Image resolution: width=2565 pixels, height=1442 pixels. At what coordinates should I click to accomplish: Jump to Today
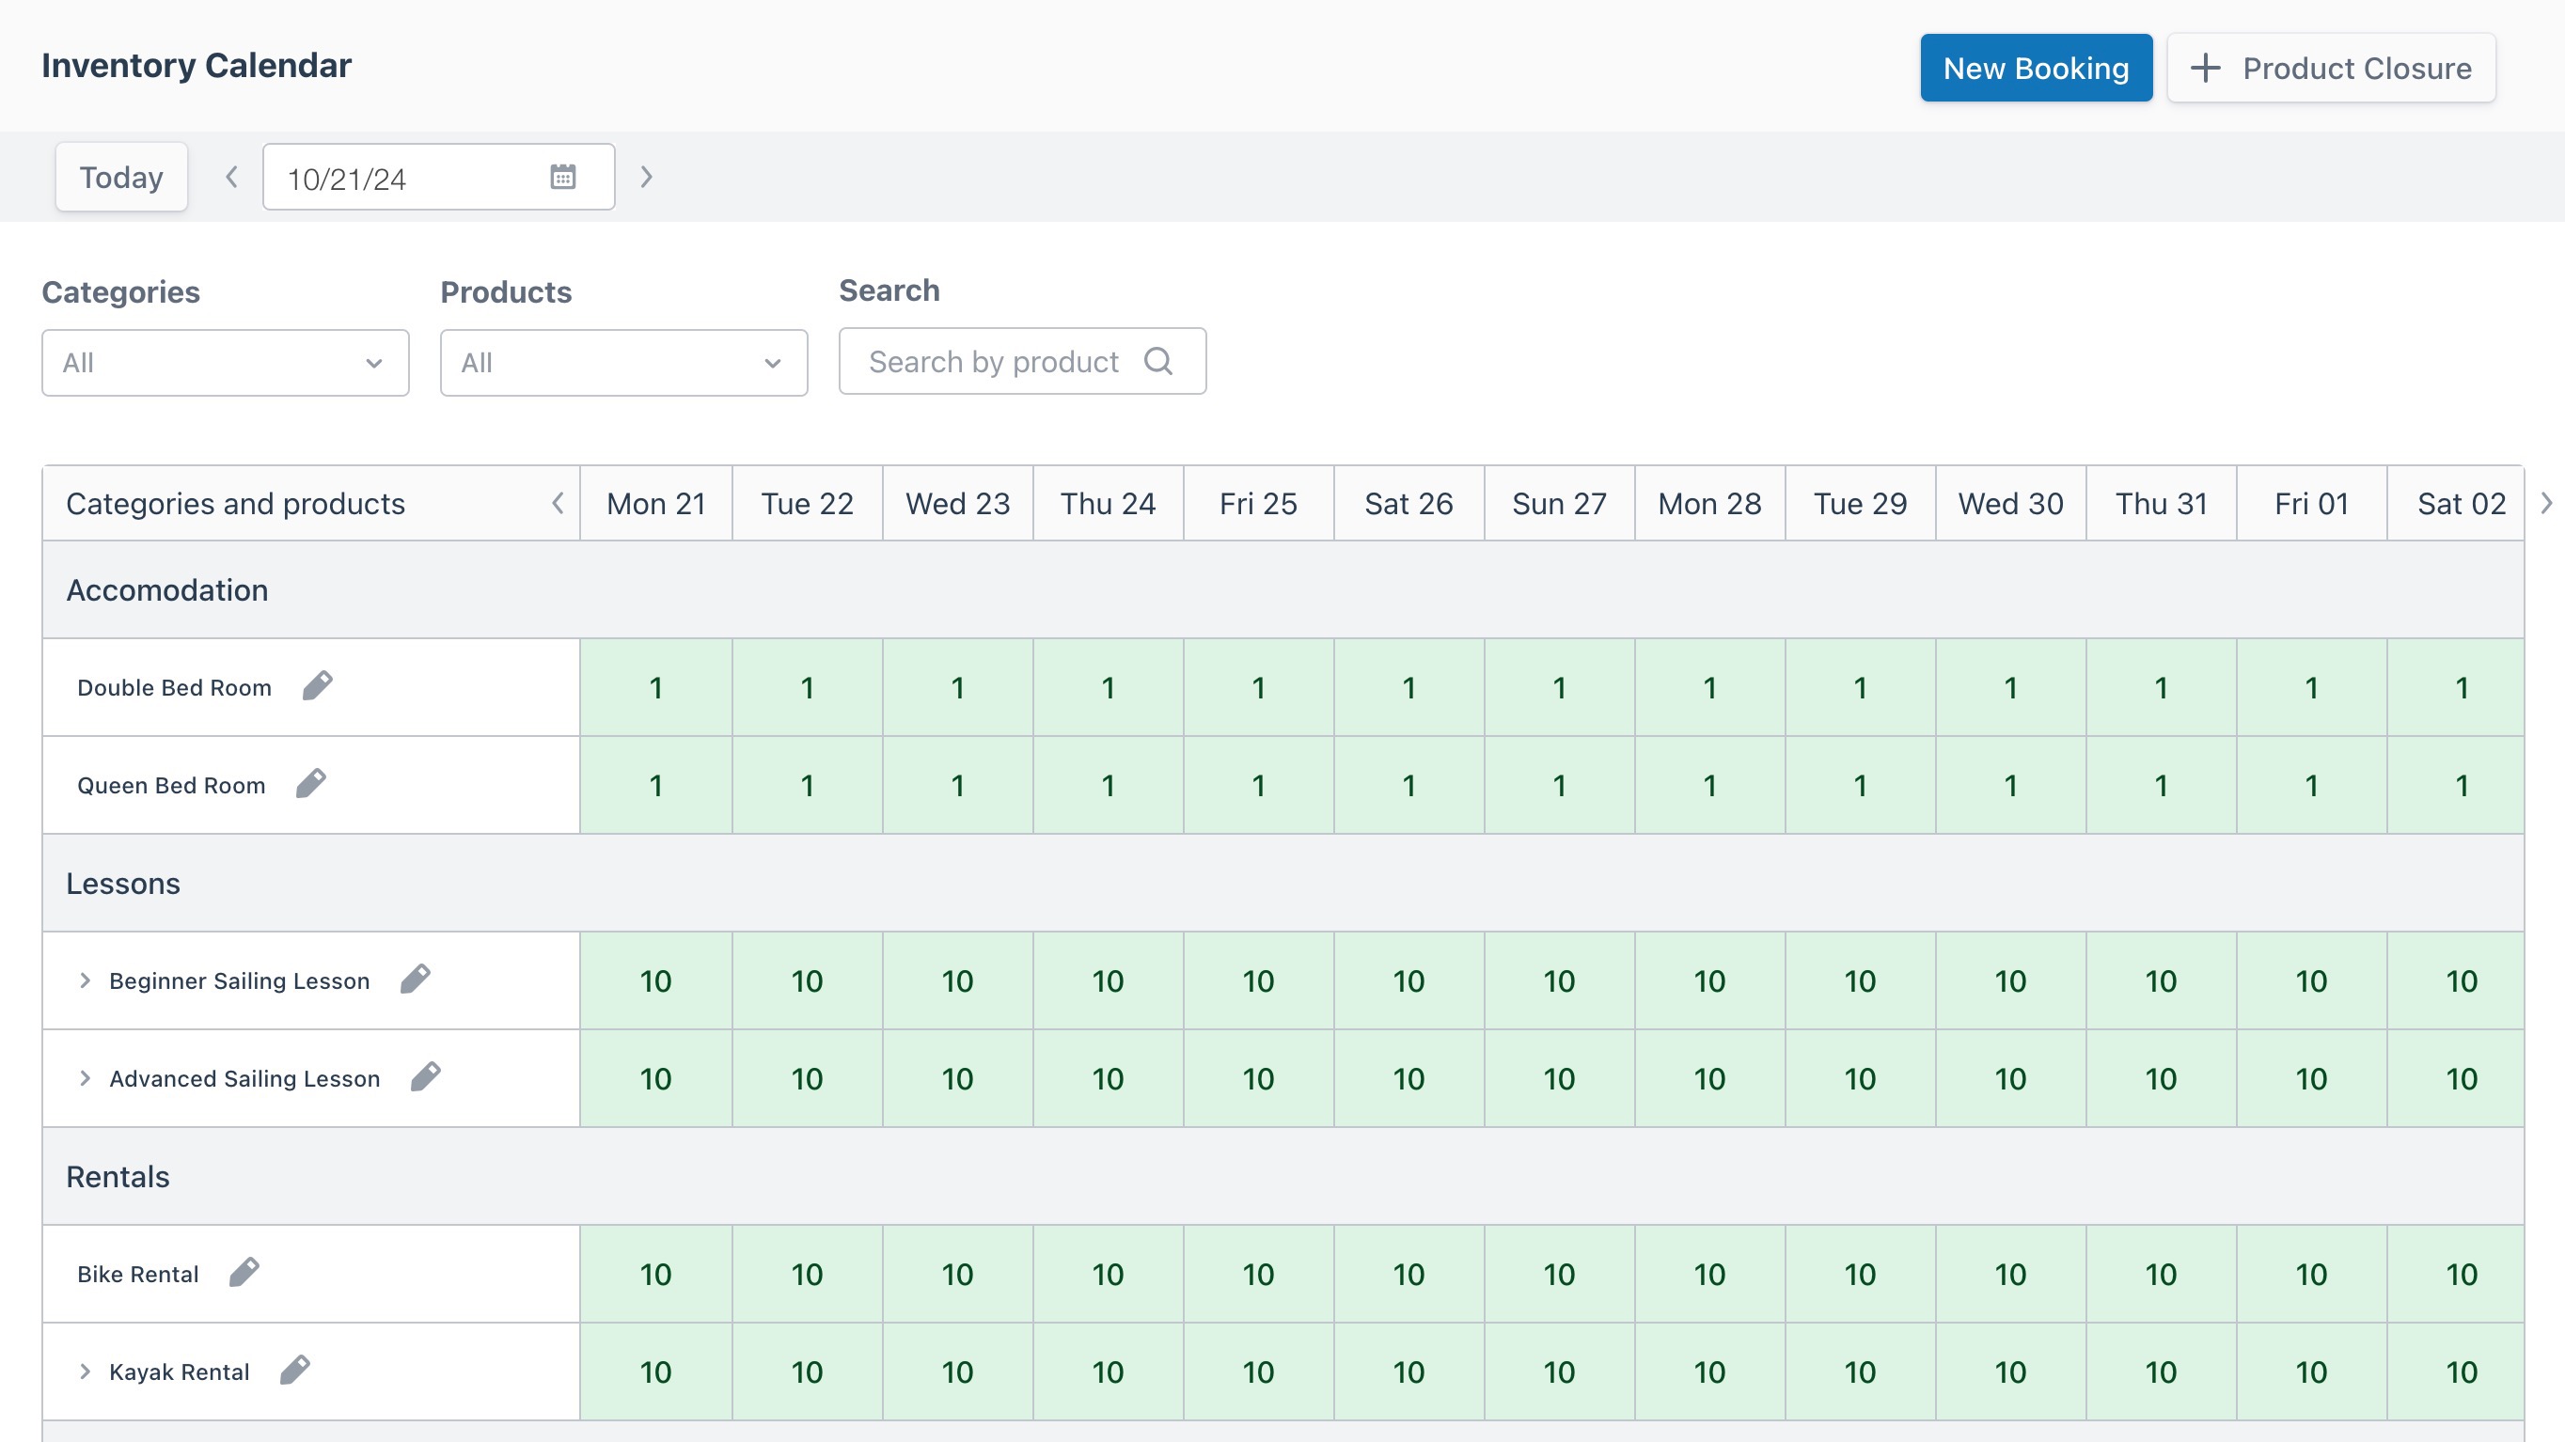(x=121, y=177)
